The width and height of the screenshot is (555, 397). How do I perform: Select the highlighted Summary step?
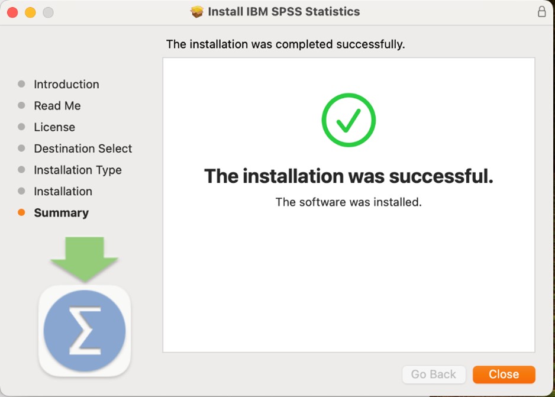(61, 213)
